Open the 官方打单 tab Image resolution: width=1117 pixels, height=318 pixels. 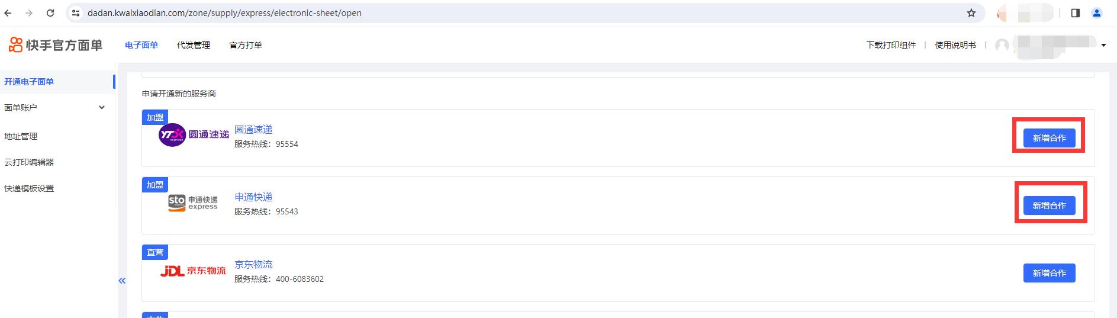246,45
